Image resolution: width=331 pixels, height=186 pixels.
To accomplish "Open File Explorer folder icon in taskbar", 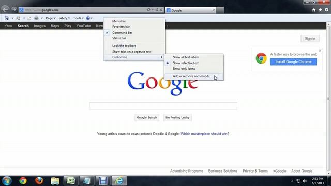I will point(55,181).
